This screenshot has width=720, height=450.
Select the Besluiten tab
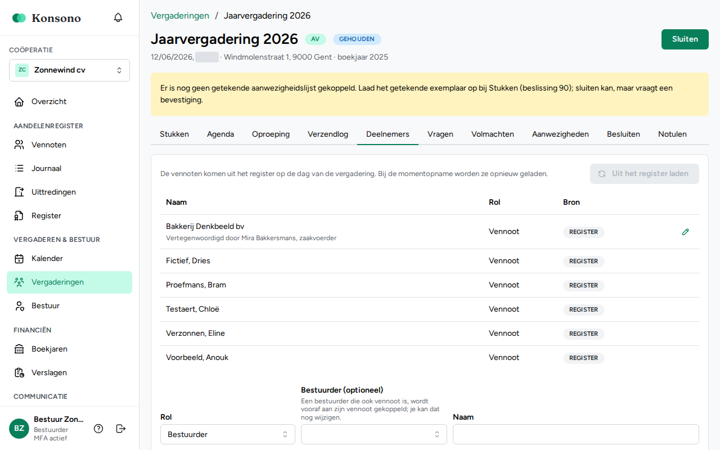pos(623,134)
